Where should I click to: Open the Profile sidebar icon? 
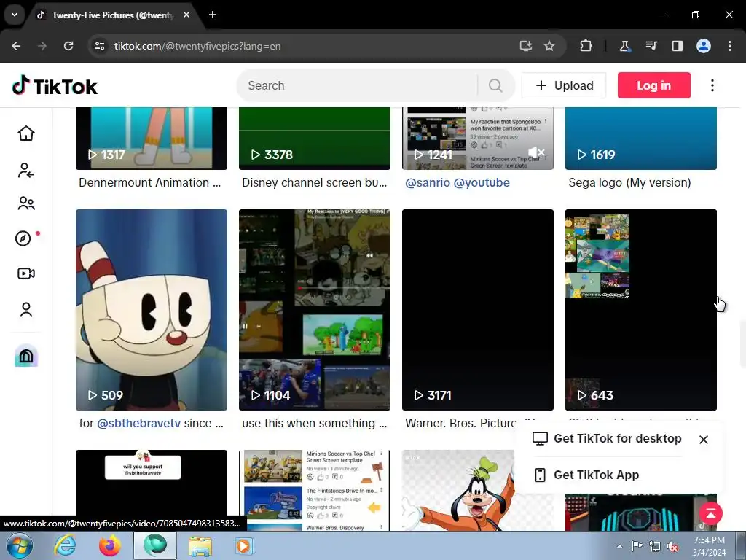(26, 309)
